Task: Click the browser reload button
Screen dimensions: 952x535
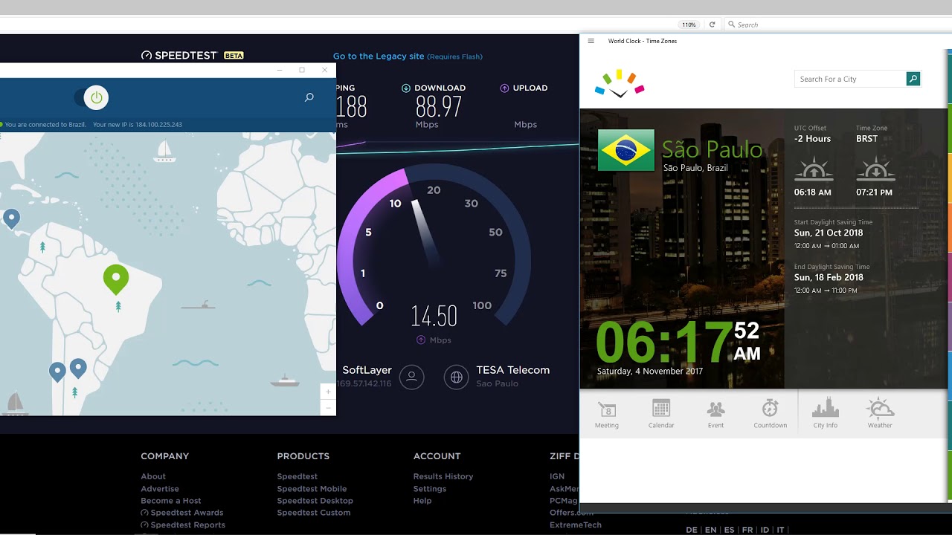Action: pos(712,25)
